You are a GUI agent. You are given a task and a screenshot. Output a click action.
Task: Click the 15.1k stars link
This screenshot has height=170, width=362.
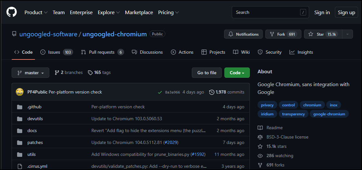276,146
